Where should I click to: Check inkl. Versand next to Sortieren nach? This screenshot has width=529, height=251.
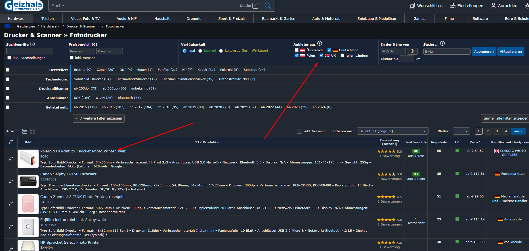[x=299, y=131]
